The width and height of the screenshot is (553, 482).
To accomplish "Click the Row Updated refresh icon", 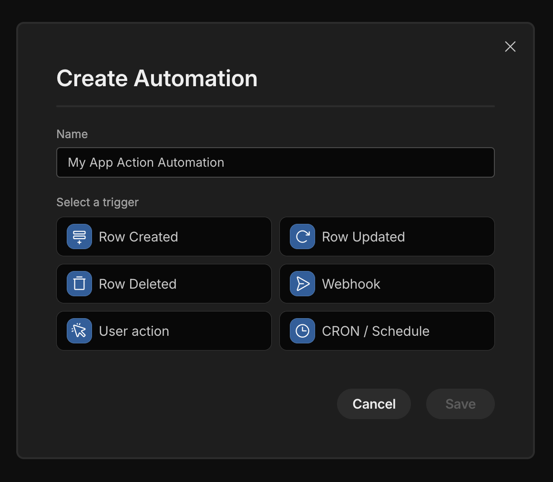I will pos(302,236).
